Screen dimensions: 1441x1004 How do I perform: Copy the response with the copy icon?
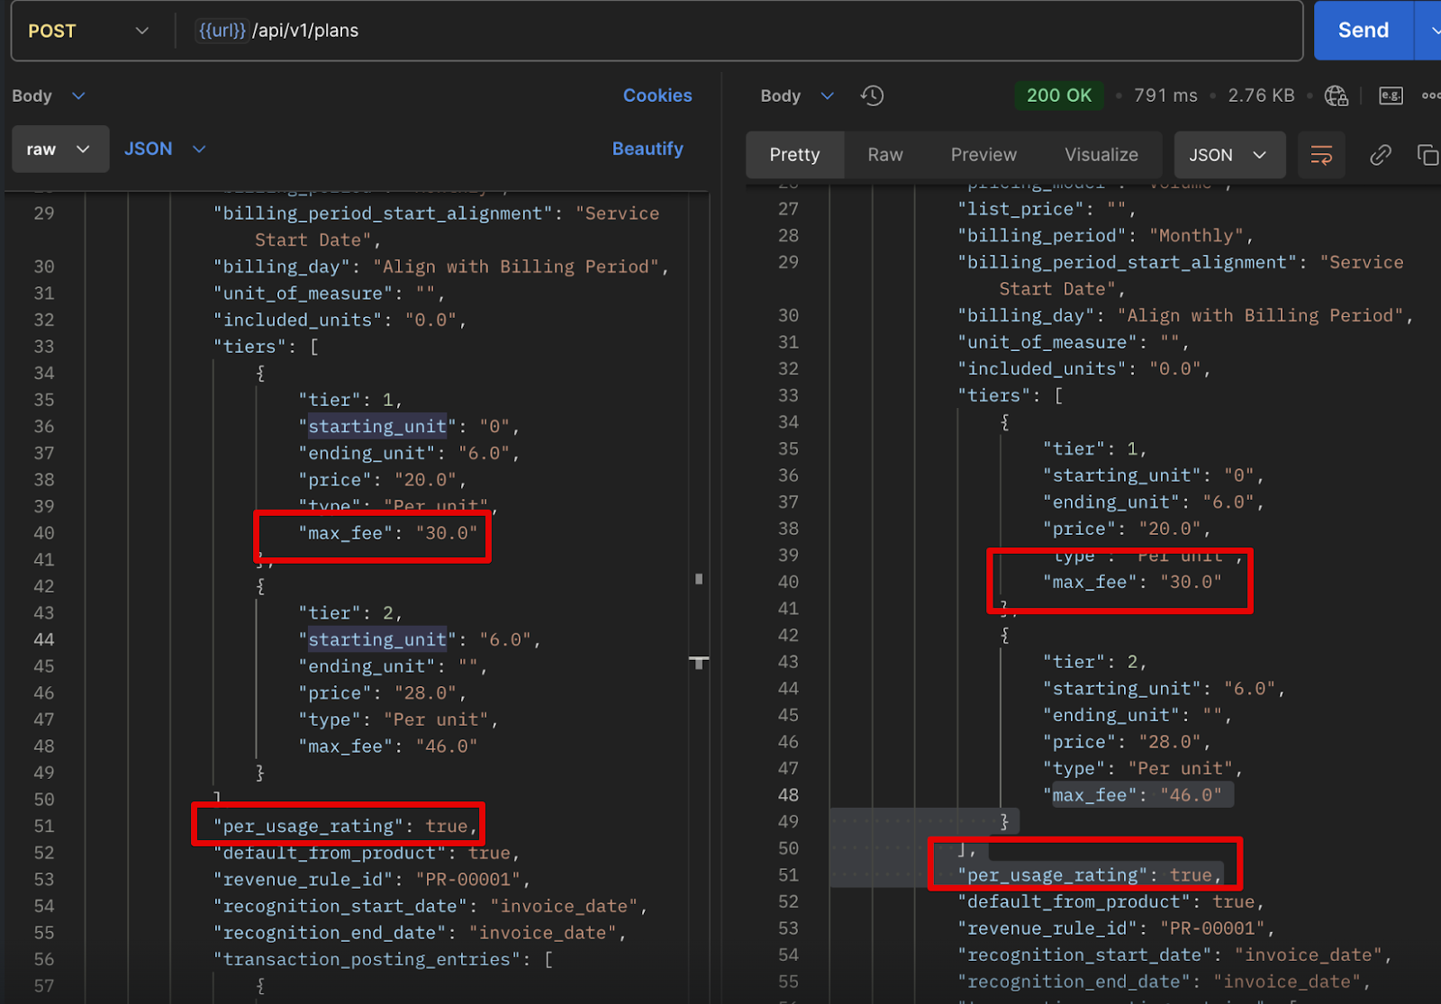[x=1427, y=155]
